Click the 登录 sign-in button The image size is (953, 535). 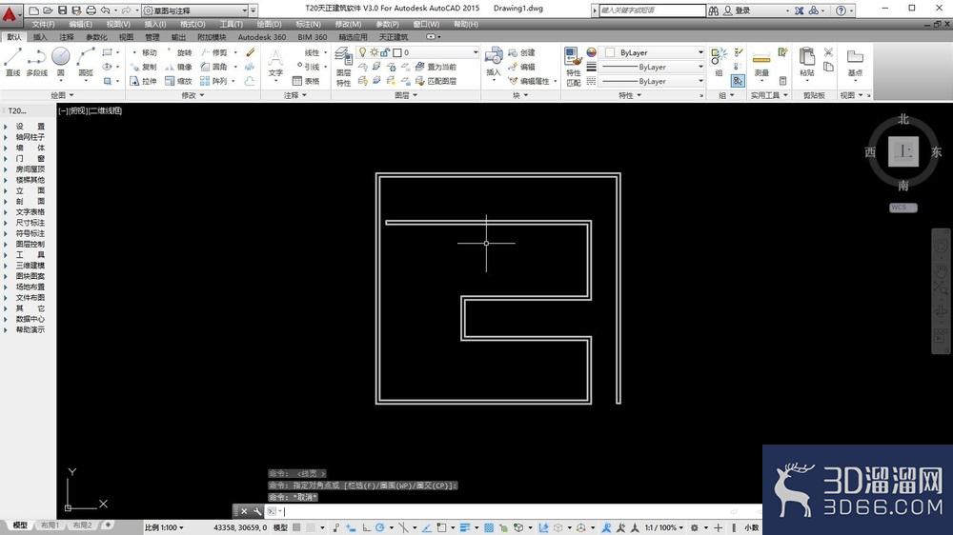[x=742, y=10]
